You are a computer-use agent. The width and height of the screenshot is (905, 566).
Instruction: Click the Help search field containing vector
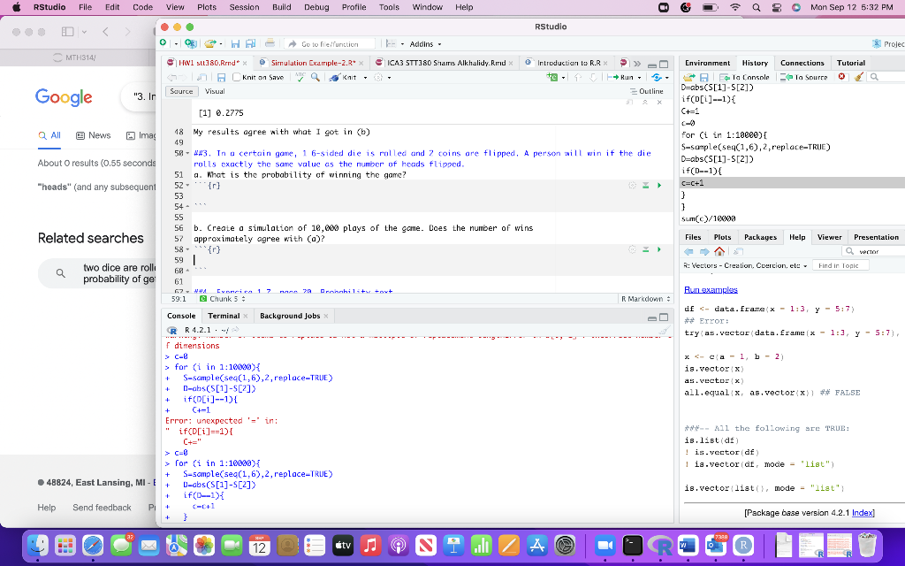click(873, 251)
